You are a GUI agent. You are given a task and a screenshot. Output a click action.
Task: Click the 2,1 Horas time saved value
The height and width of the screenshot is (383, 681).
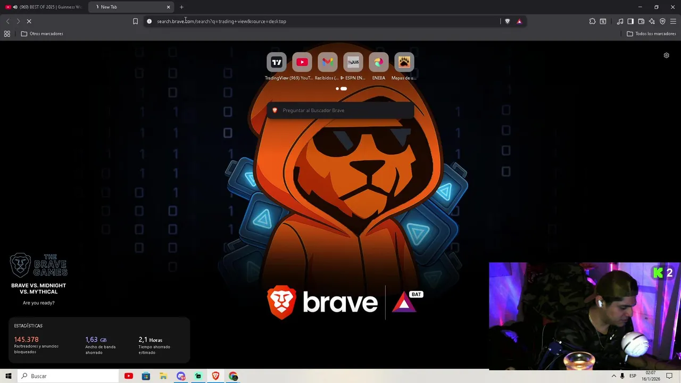point(151,339)
